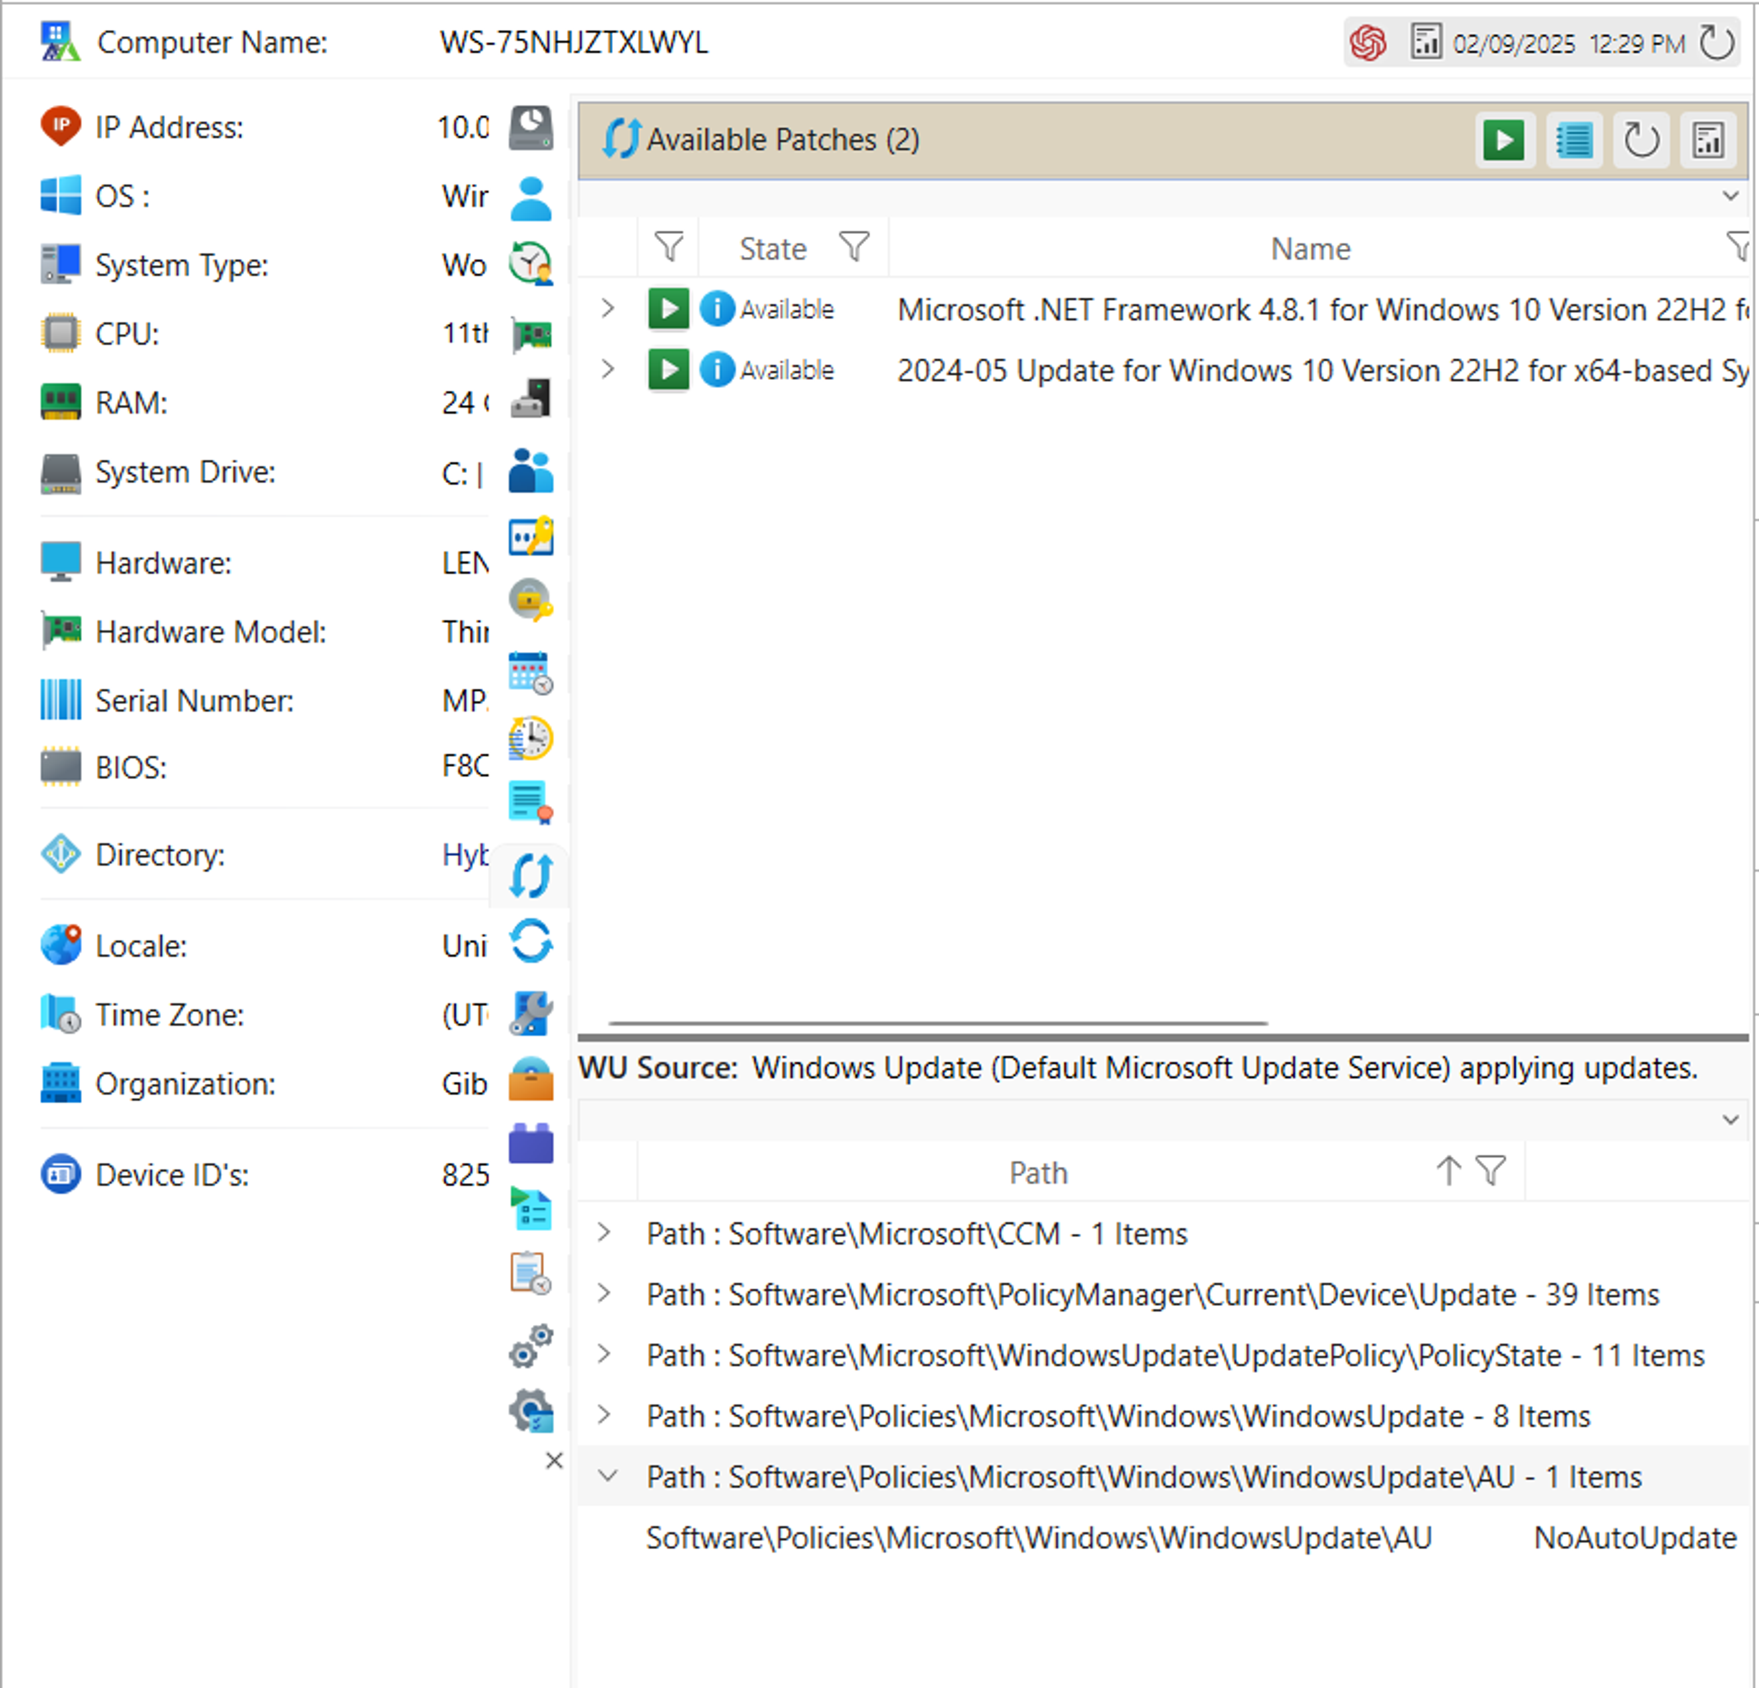Open the gear with checklist sidebar icon
This screenshot has height=1688, width=1759.
pyautogui.click(x=530, y=1411)
